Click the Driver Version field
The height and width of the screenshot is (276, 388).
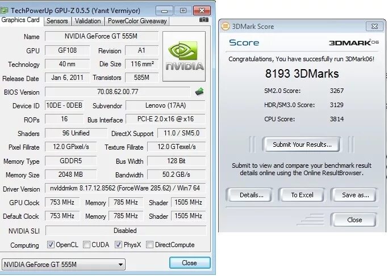click(125, 188)
